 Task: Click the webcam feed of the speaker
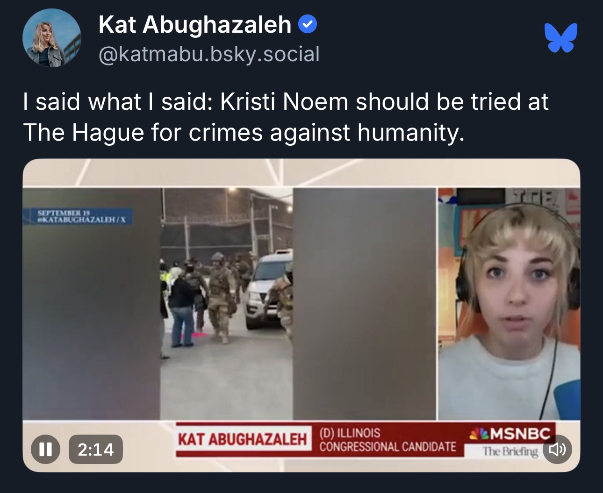pos(509,304)
